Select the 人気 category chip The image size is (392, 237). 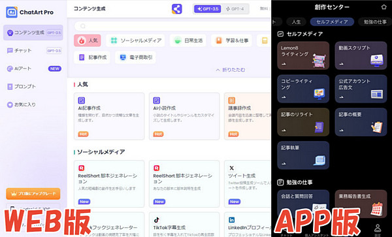click(88, 40)
